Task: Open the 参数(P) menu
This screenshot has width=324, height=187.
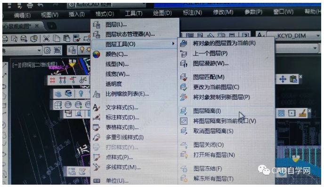Action: coord(253,12)
